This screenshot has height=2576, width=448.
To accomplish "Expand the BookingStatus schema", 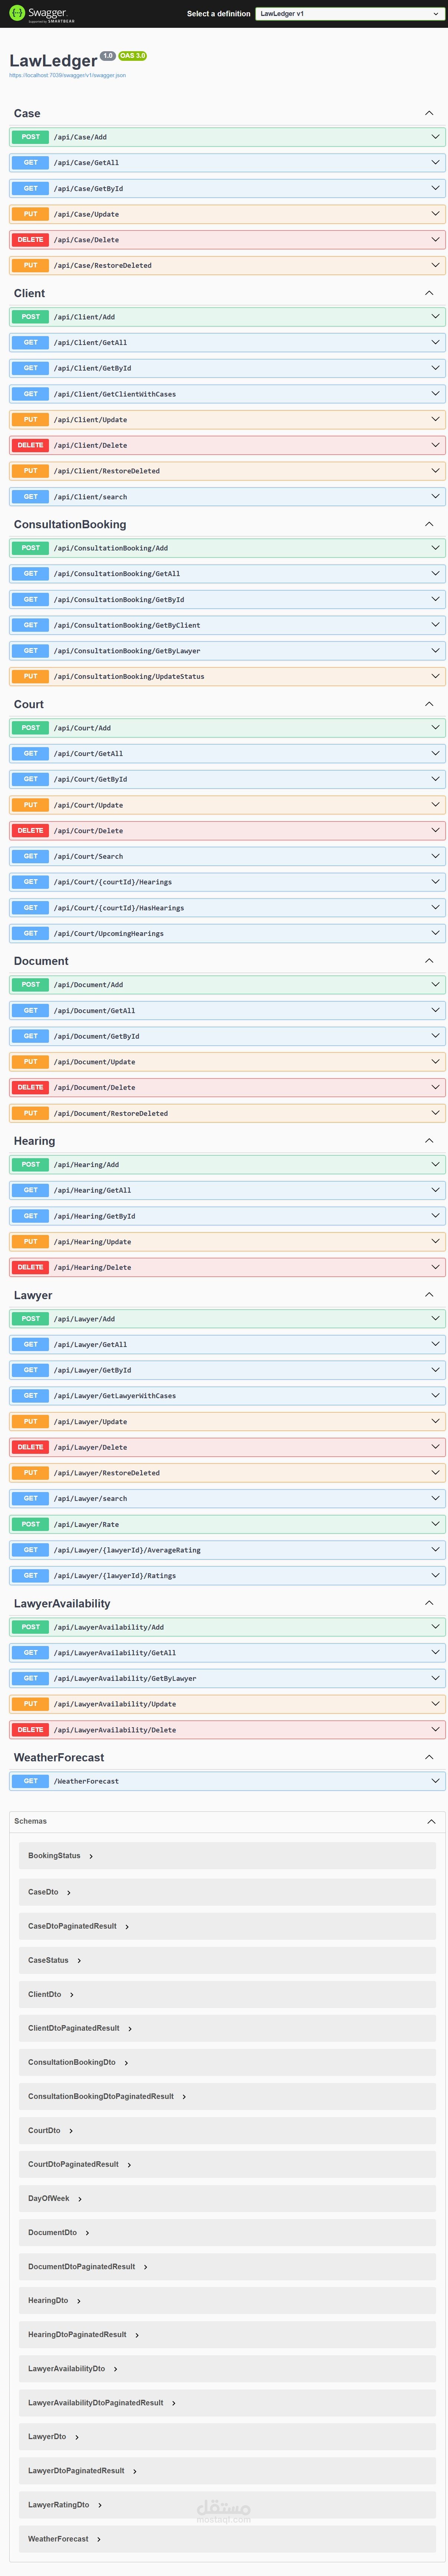I will click(x=54, y=1856).
